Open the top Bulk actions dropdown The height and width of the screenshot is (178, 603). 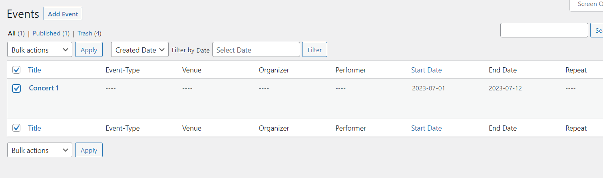[40, 50]
